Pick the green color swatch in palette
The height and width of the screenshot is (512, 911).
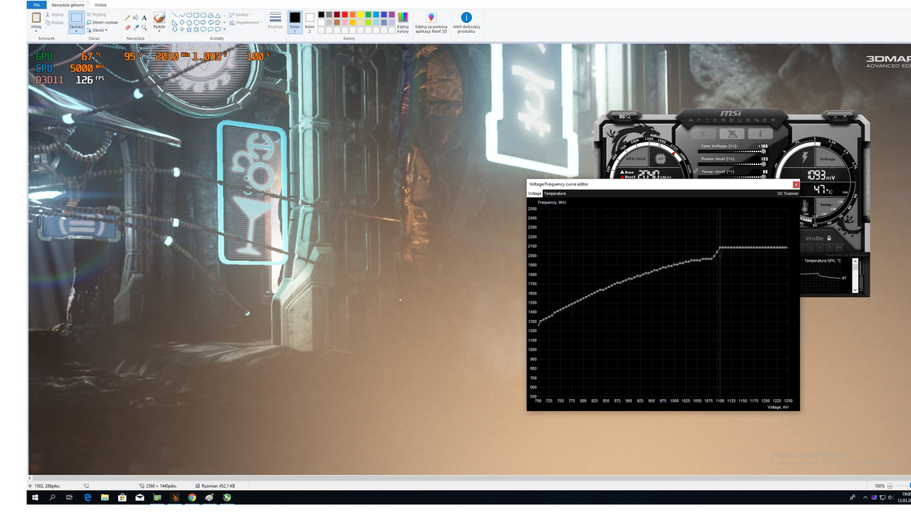368,14
